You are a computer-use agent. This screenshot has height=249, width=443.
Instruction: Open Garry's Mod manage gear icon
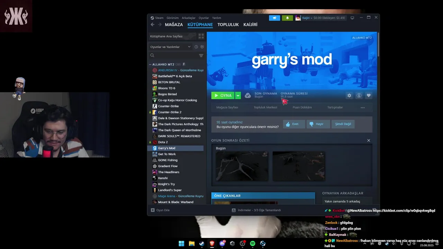point(349,95)
